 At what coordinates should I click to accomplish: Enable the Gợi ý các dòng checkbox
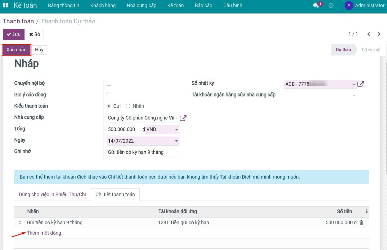pyautogui.click(x=109, y=95)
